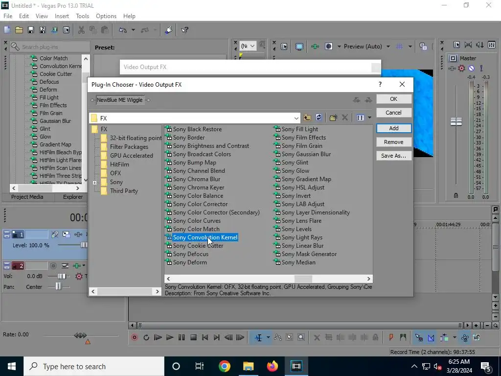Click the Refresh icon in Plug-In Chooser
Viewport: 501px width, 376px height.
[x=319, y=117]
